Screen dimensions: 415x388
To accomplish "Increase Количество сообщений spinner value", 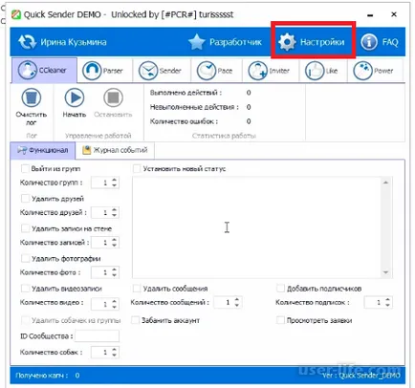I will click(x=236, y=299).
